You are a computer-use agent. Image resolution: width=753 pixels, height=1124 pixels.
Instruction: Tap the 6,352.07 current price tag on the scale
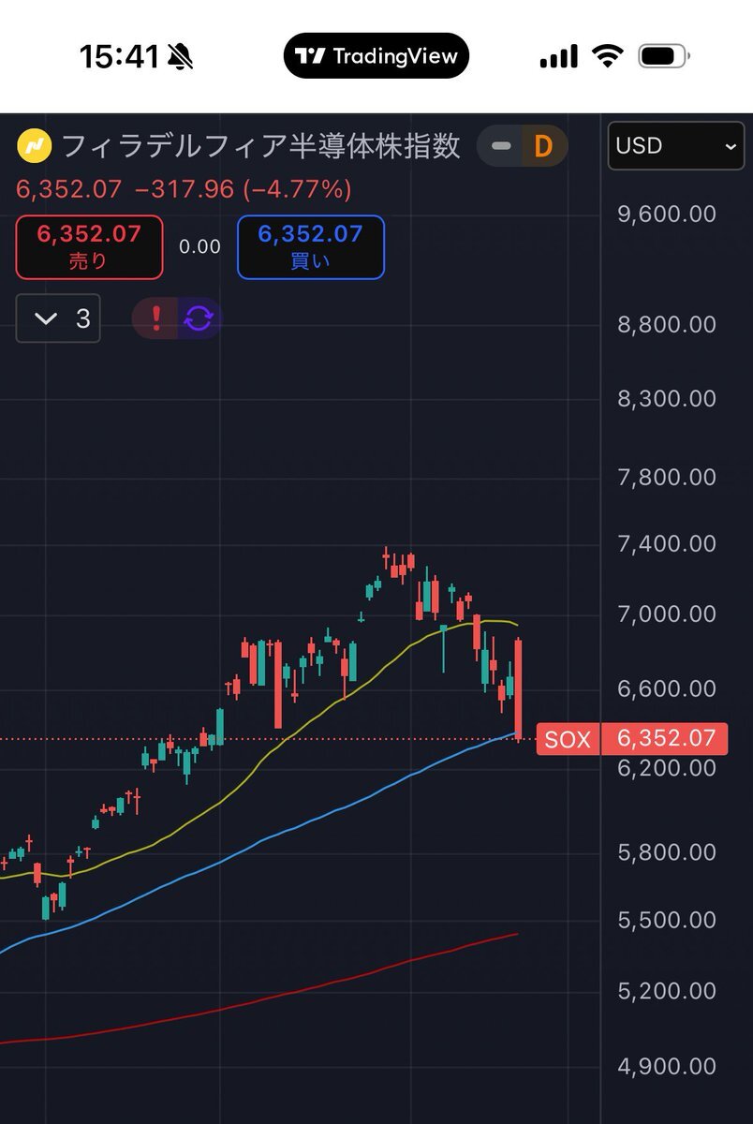(x=665, y=739)
